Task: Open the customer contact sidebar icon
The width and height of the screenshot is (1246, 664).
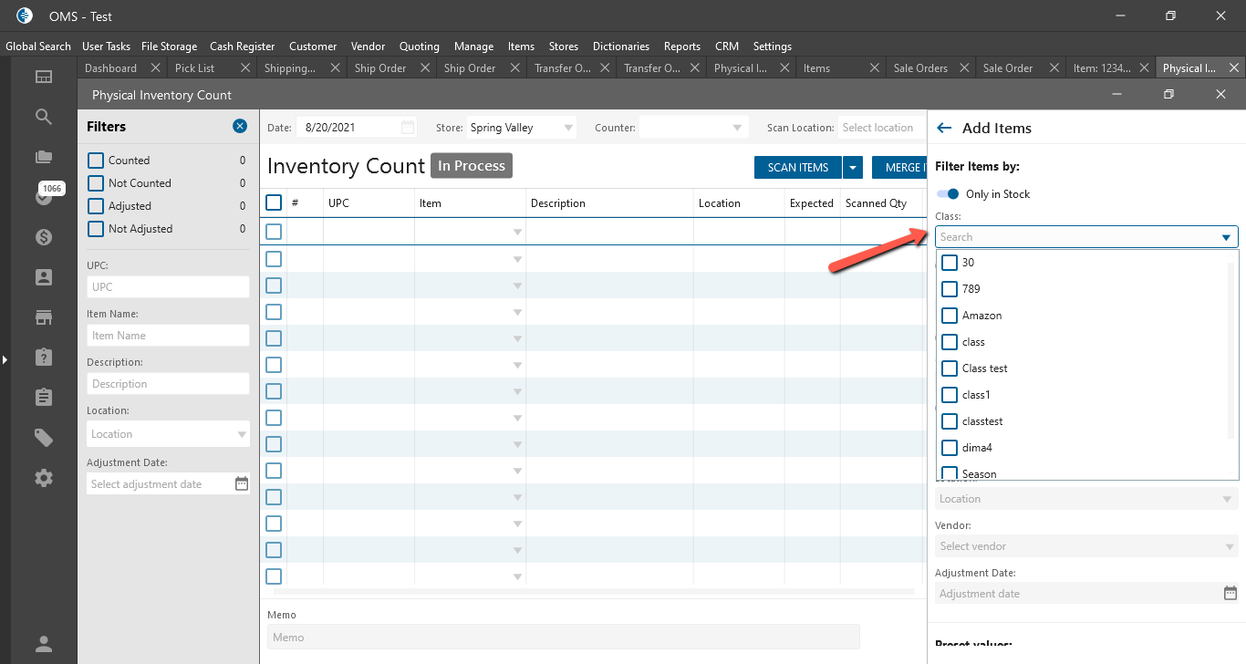Action: pyautogui.click(x=44, y=277)
